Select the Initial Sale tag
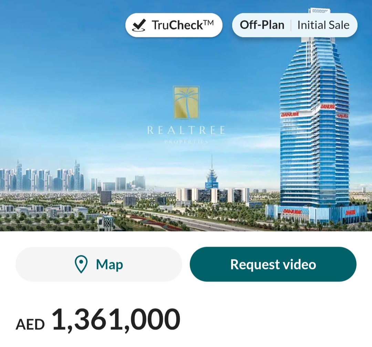The width and height of the screenshot is (372, 347). coord(323,25)
